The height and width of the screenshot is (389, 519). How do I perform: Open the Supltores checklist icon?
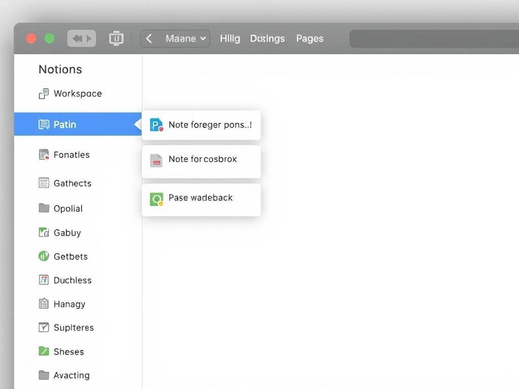tap(44, 328)
